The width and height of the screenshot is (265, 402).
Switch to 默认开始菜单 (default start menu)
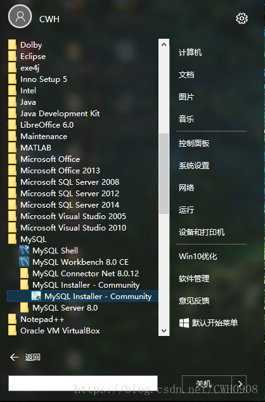(214, 323)
